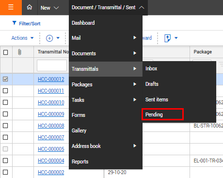
Task: Click the paperclip attachment column header
Action: (19, 52)
